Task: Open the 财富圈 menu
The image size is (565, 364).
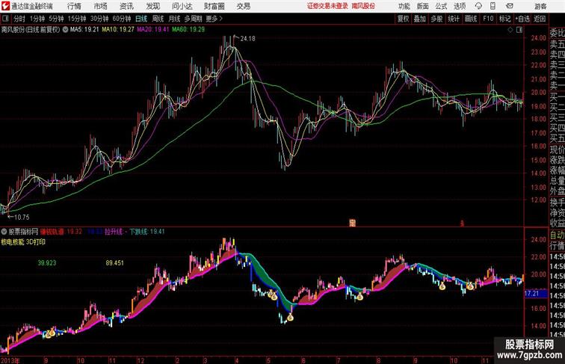Action: [x=214, y=6]
